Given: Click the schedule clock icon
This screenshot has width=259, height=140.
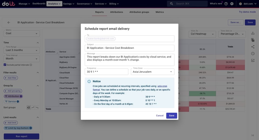Looking at the screenshot, I should pos(253,54).
